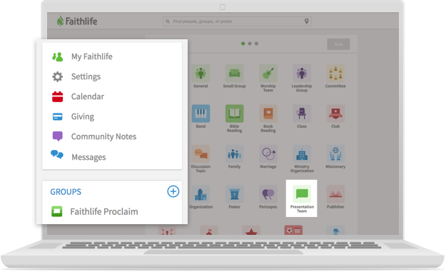Add a new group with plus icon

pos(173,191)
